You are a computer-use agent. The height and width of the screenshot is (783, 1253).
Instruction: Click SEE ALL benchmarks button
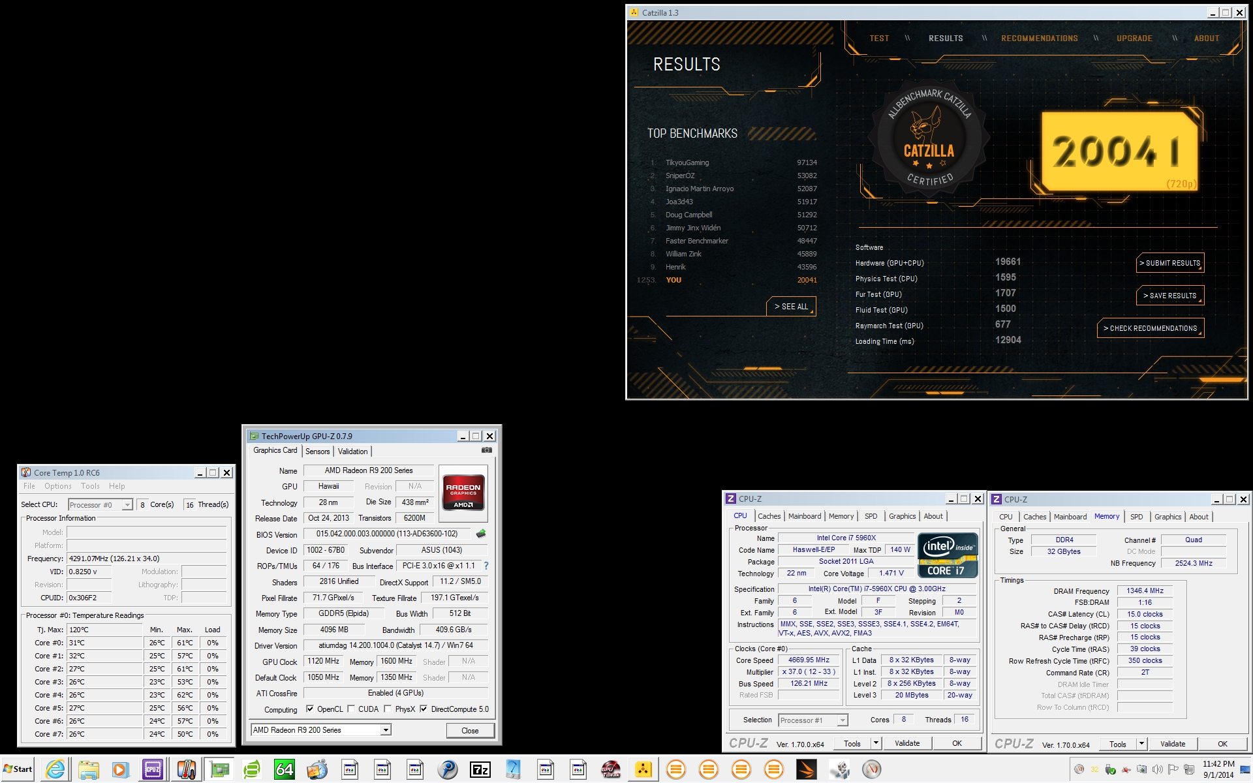click(791, 306)
